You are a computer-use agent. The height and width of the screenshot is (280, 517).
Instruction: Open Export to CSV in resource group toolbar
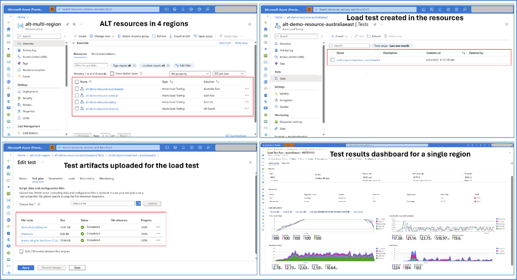click(x=180, y=36)
